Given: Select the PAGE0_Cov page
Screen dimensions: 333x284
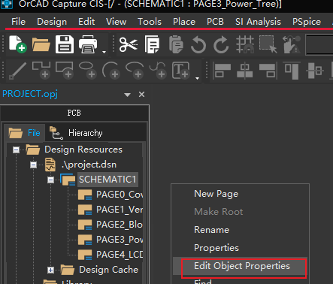Looking at the screenshot, I should [x=120, y=195].
